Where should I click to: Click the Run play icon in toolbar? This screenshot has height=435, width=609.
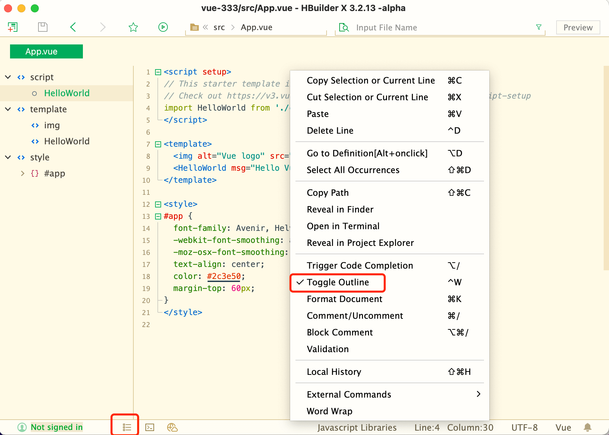coord(163,27)
